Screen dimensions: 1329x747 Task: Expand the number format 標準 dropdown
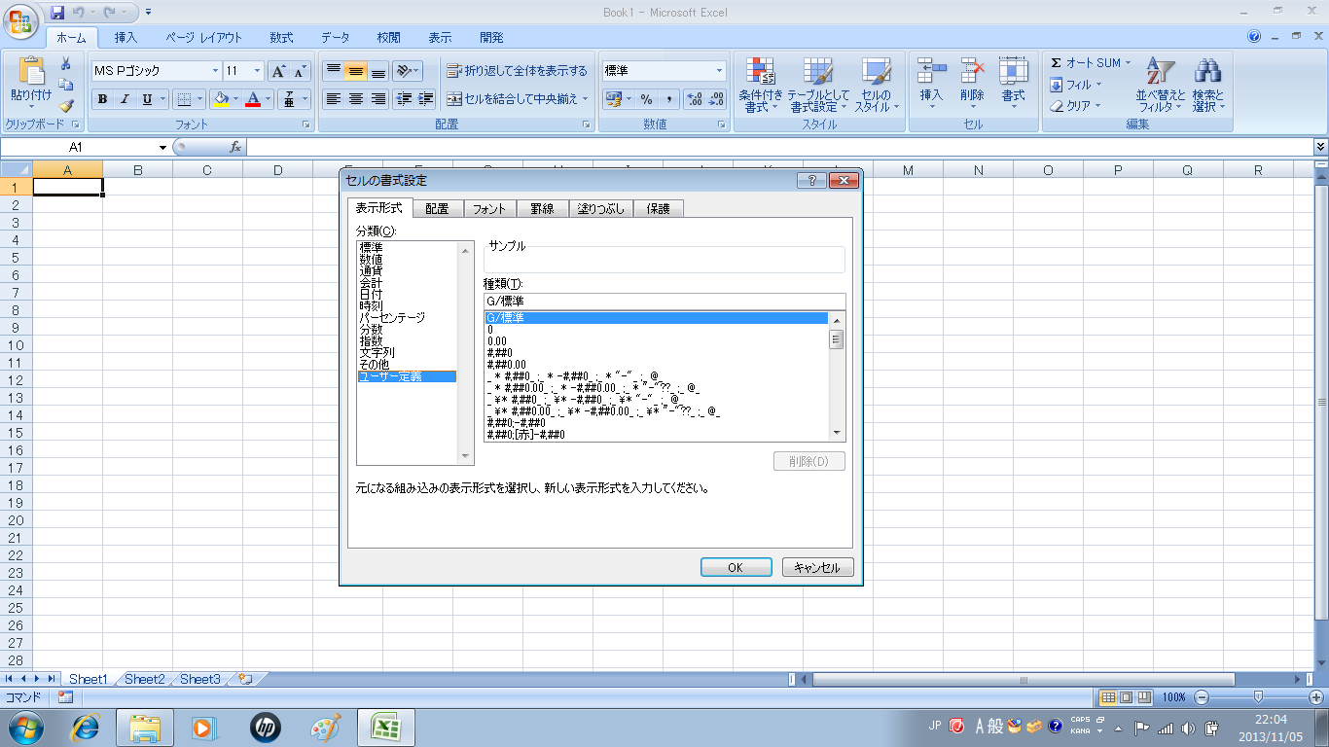click(x=719, y=71)
